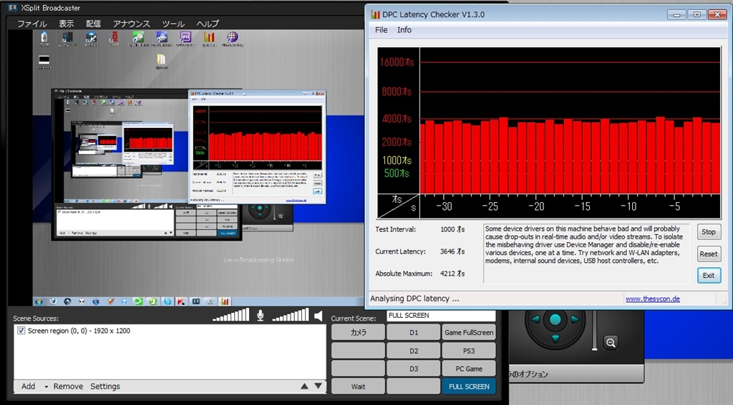Click the magnifier zoom icon behind DPC window

tap(611, 343)
